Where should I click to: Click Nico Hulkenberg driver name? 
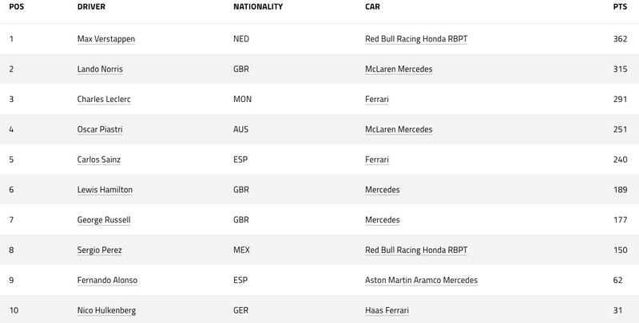tap(105, 310)
